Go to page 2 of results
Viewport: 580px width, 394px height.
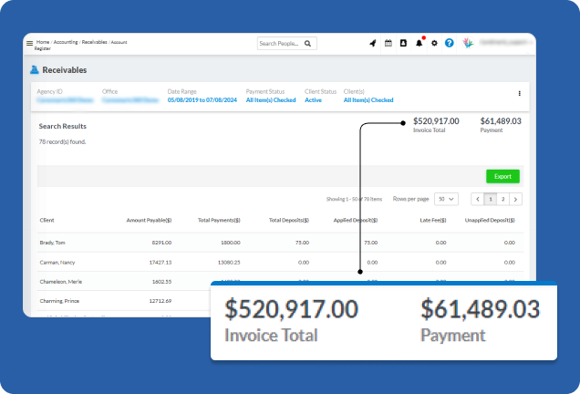tap(502, 199)
